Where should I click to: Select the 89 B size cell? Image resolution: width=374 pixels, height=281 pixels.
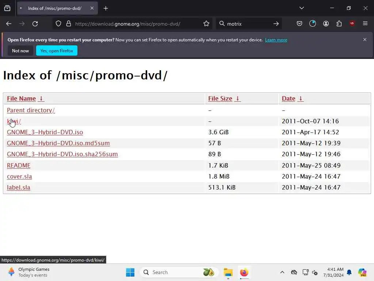pyautogui.click(x=215, y=154)
